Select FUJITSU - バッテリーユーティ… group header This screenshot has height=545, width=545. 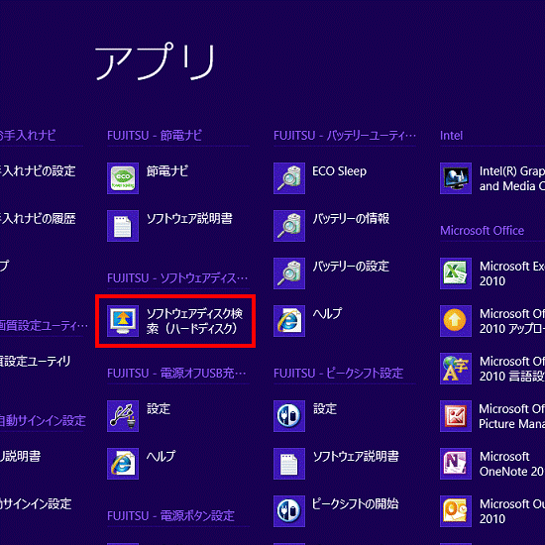345,136
